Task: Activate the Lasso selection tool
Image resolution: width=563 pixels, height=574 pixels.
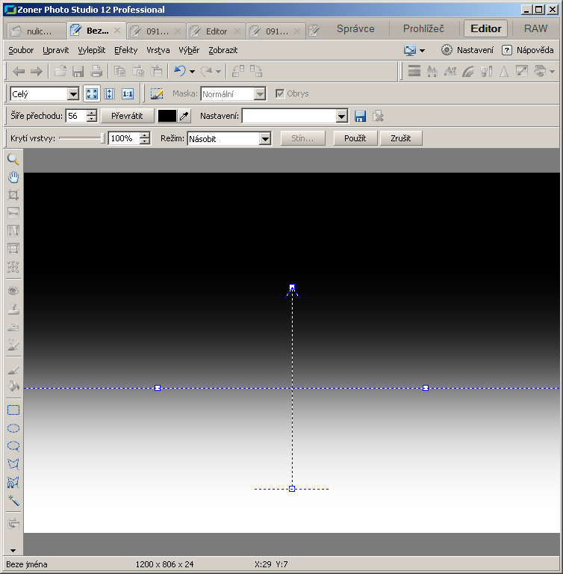Action: pos(13,446)
